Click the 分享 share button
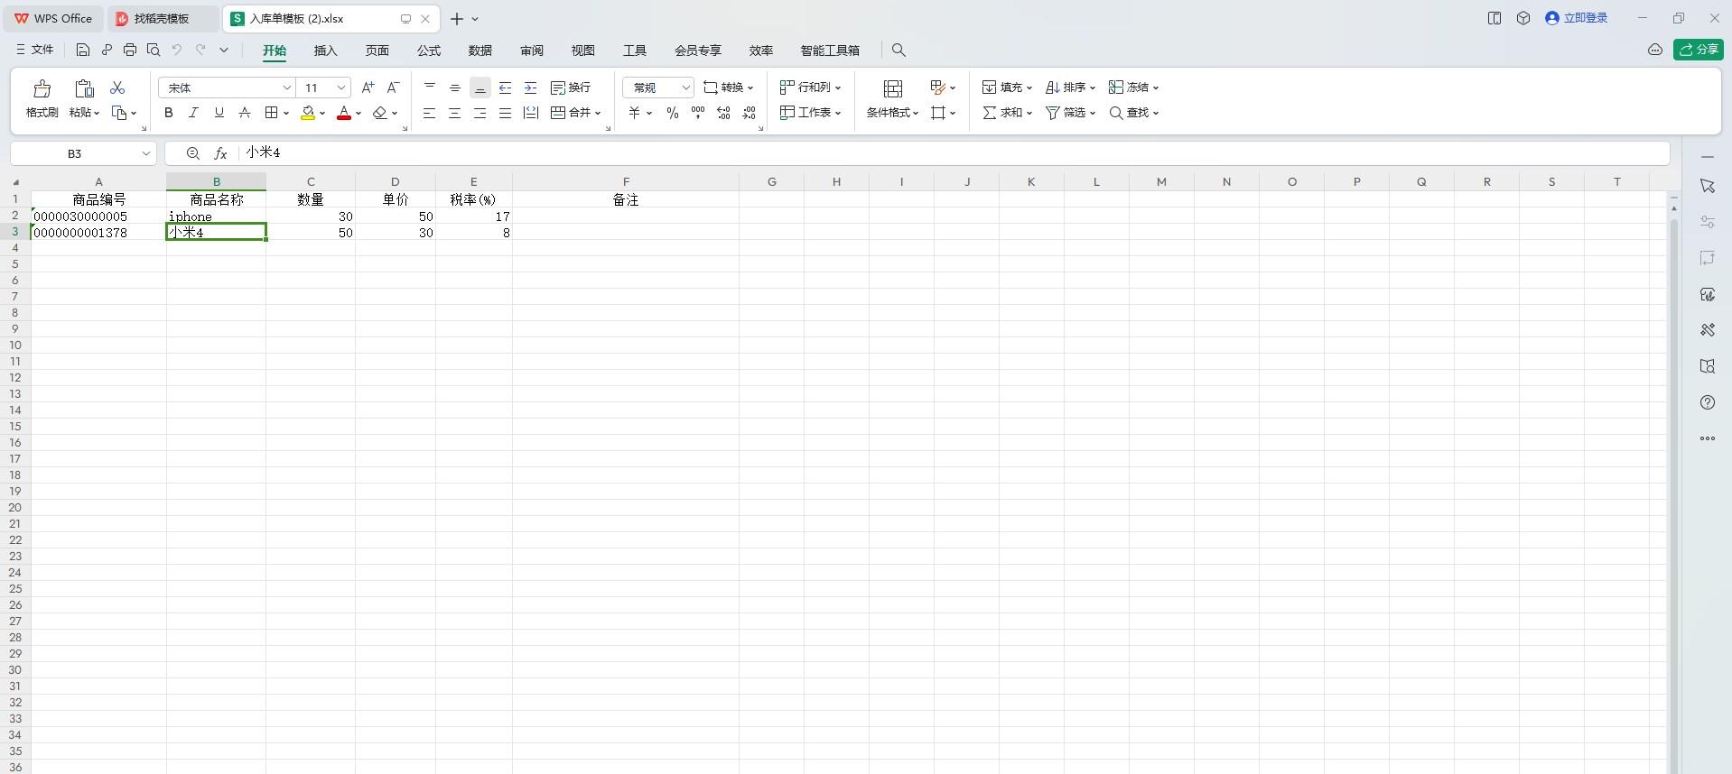Image resolution: width=1732 pixels, height=774 pixels. tap(1698, 50)
